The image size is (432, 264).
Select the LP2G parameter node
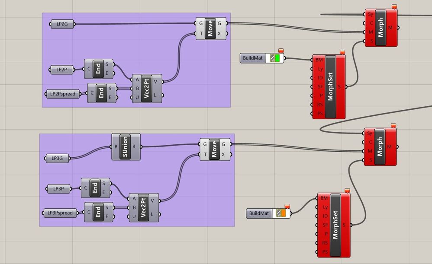pyautogui.click(x=62, y=24)
